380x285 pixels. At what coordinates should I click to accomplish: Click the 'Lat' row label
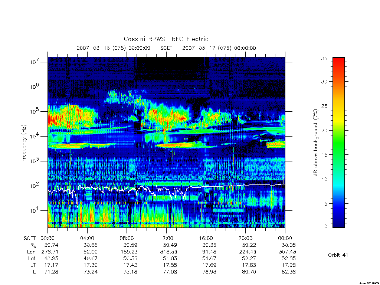(32, 258)
